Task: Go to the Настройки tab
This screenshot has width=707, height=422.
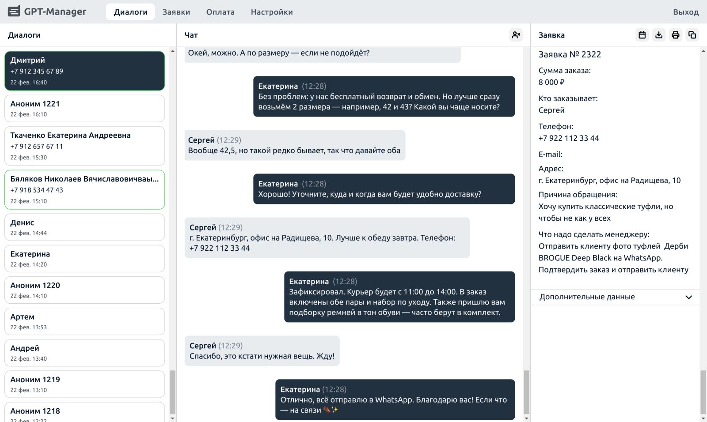Action: [271, 12]
